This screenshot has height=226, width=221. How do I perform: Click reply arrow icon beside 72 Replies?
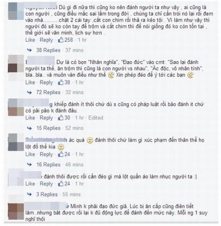point(29,92)
